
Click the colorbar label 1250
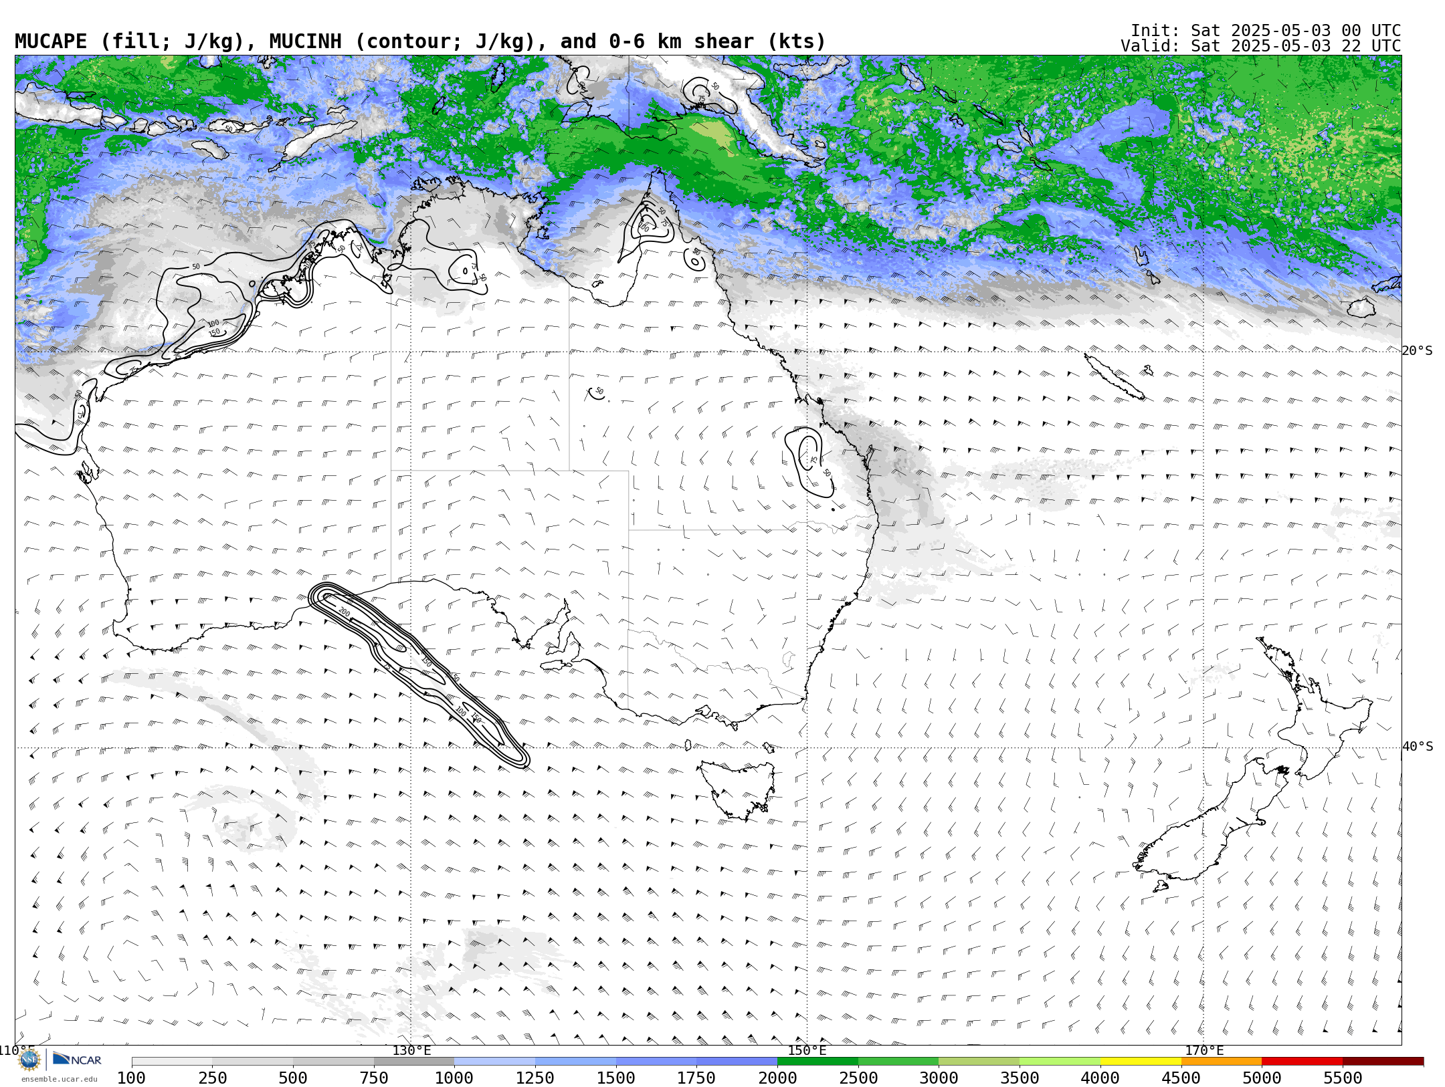535,1078
